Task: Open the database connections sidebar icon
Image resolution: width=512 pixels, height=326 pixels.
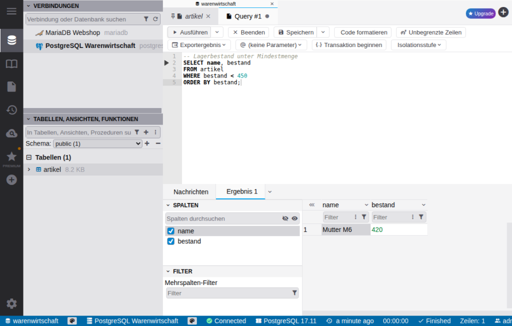Action: click(11, 40)
